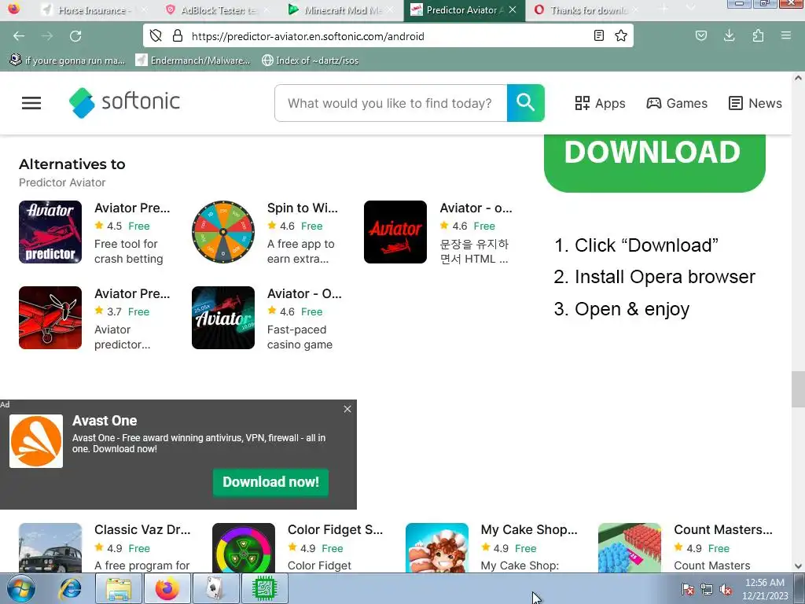The width and height of the screenshot is (805, 604).
Task: Toggle reader view icon in address bar
Action: coord(598,35)
